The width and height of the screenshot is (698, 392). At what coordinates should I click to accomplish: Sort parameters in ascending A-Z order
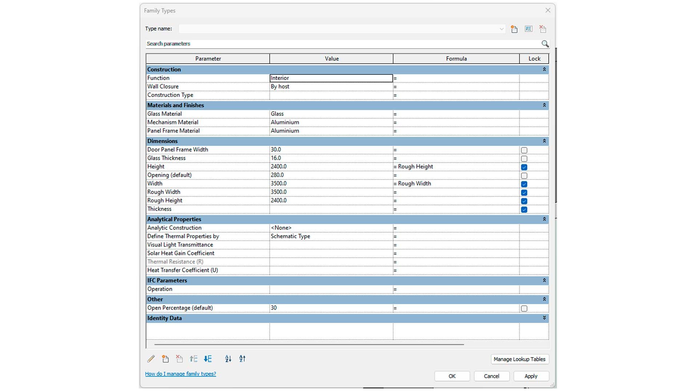[x=228, y=359]
